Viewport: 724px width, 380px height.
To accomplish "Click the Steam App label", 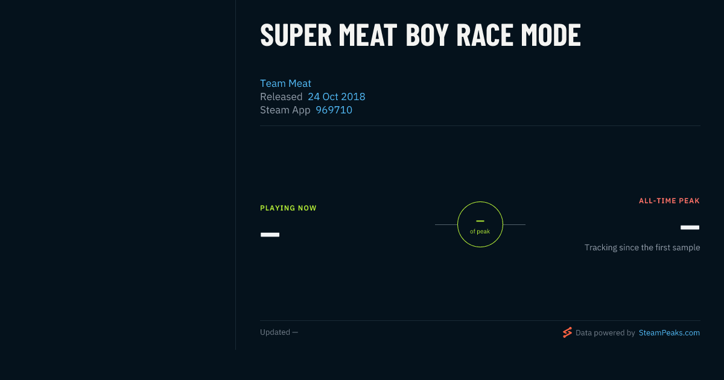I will (285, 110).
